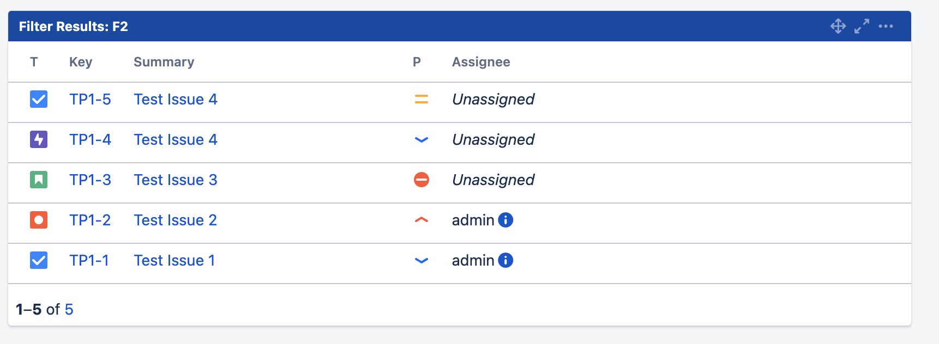Open issue key TP1-1
The image size is (939, 344).
(89, 261)
